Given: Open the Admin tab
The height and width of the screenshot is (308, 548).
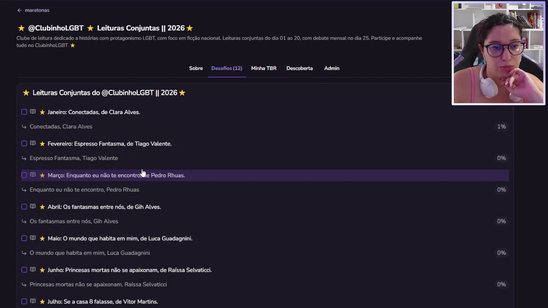Looking at the screenshot, I should [x=331, y=68].
